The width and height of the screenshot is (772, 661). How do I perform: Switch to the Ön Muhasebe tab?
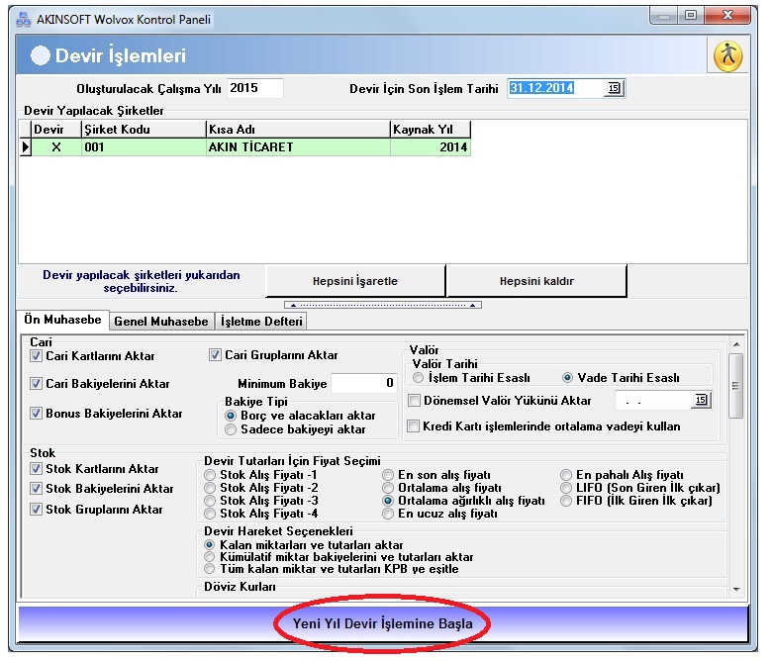click(x=62, y=320)
